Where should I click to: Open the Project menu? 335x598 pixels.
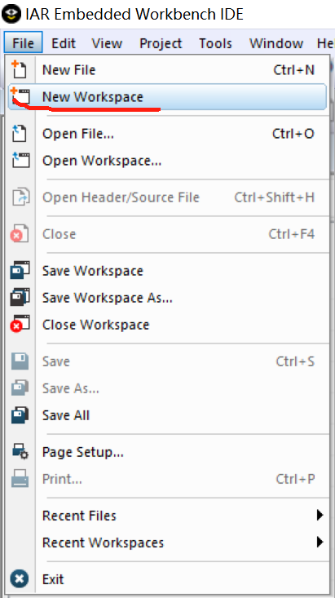pyautogui.click(x=161, y=43)
